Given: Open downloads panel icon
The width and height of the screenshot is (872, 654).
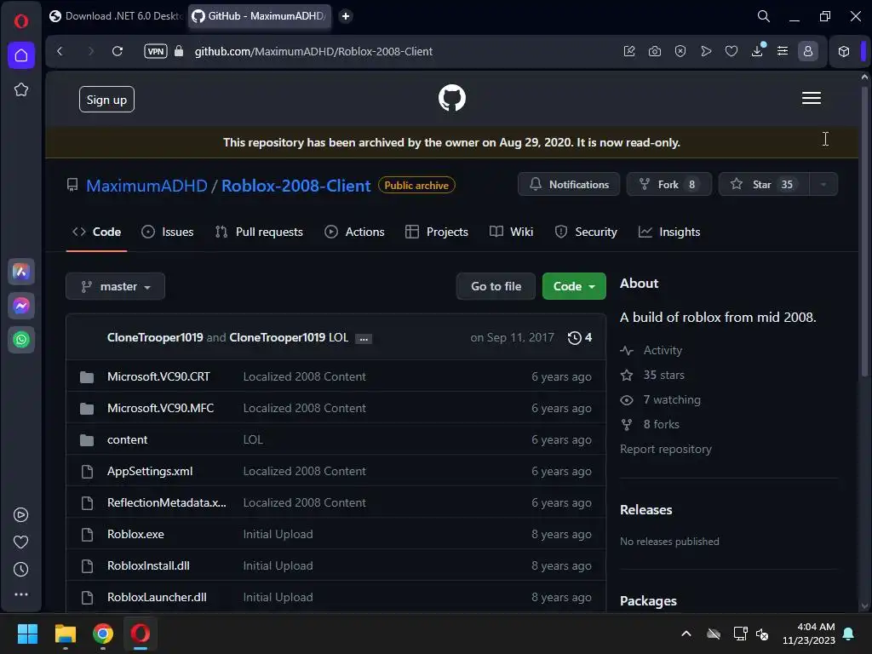Looking at the screenshot, I should pos(757,51).
